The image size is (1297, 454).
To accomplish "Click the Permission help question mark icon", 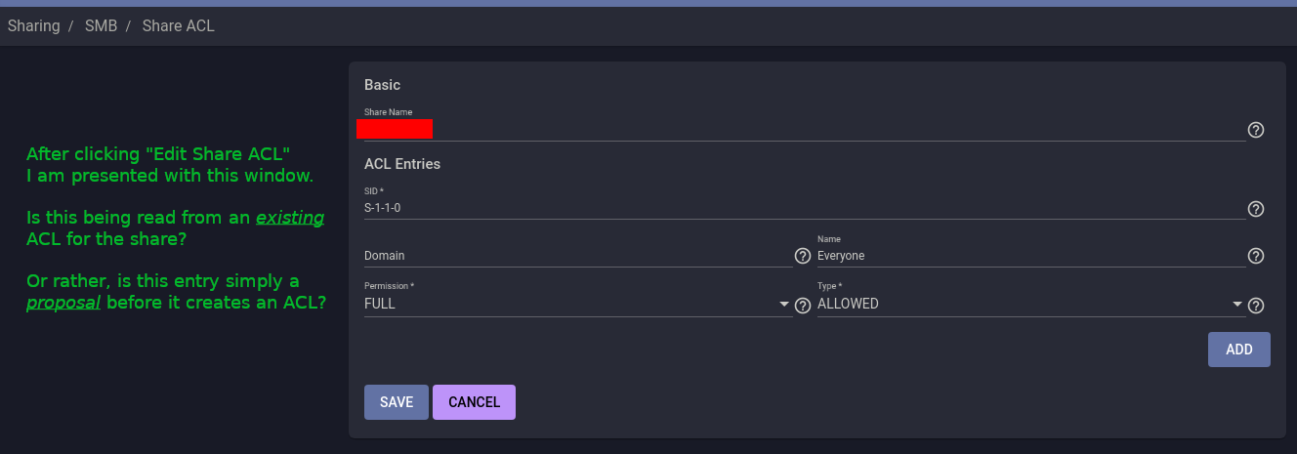I will coord(803,305).
